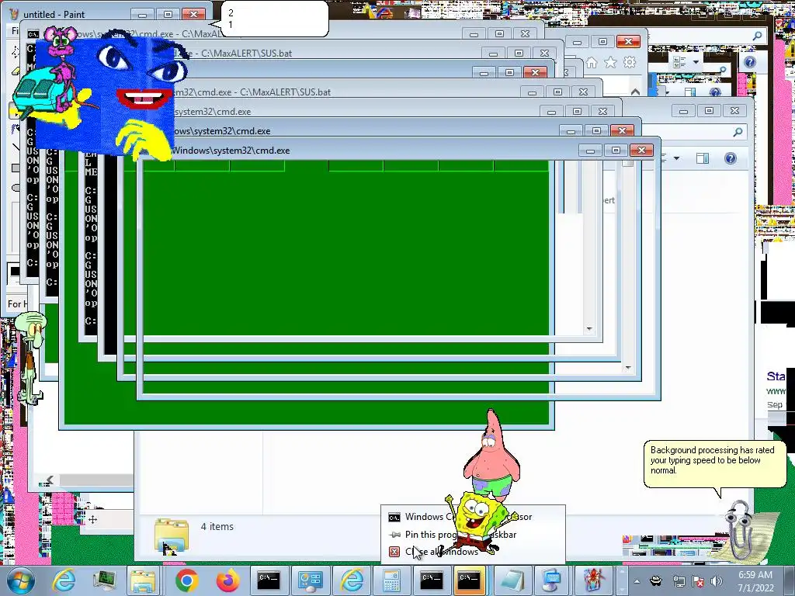Screen dimensions: 795x596
Task: Click the Clippy office assistant
Action: coord(743,529)
